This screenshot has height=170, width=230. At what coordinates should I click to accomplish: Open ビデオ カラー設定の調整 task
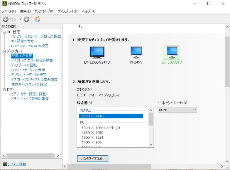28,94
